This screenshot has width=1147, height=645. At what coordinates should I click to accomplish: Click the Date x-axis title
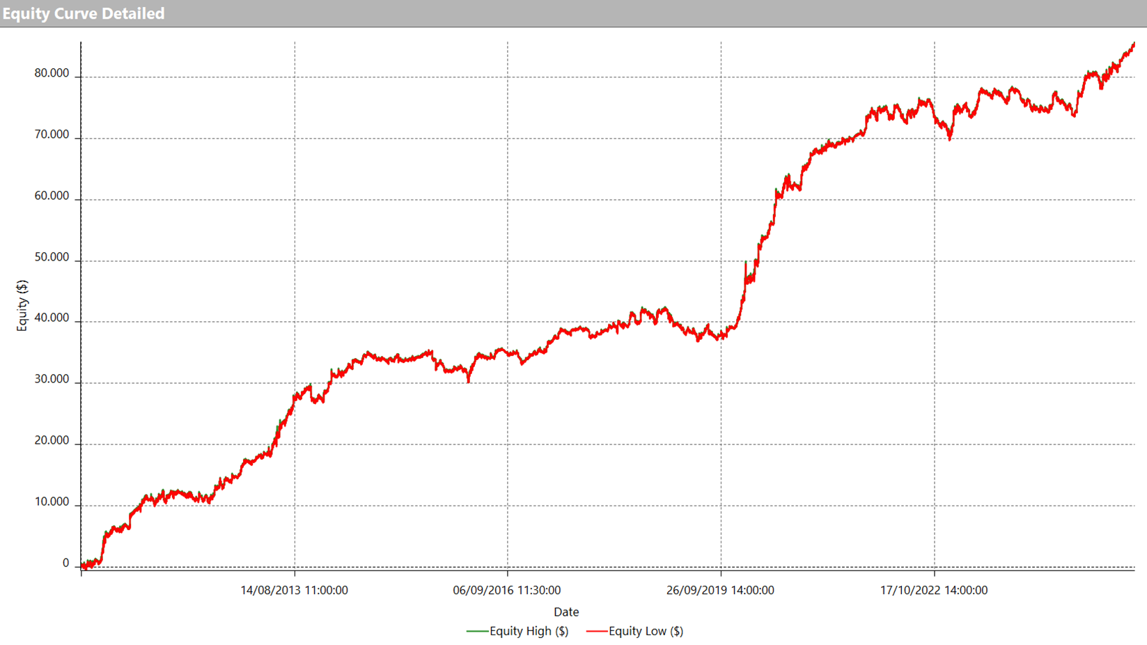point(566,612)
